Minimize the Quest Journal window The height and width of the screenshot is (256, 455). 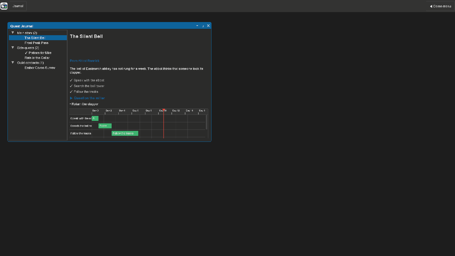[x=197, y=26]
